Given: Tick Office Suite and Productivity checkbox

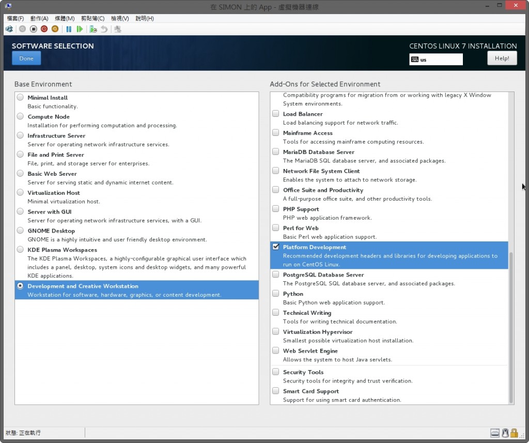Looking at the screenshot, I should click(x=276, y=189).
